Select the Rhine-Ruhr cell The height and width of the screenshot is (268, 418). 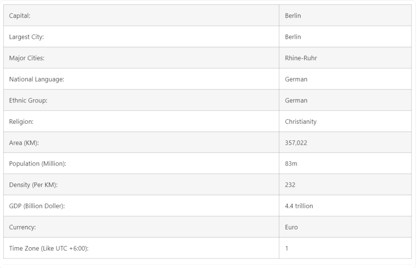(345, 58)
